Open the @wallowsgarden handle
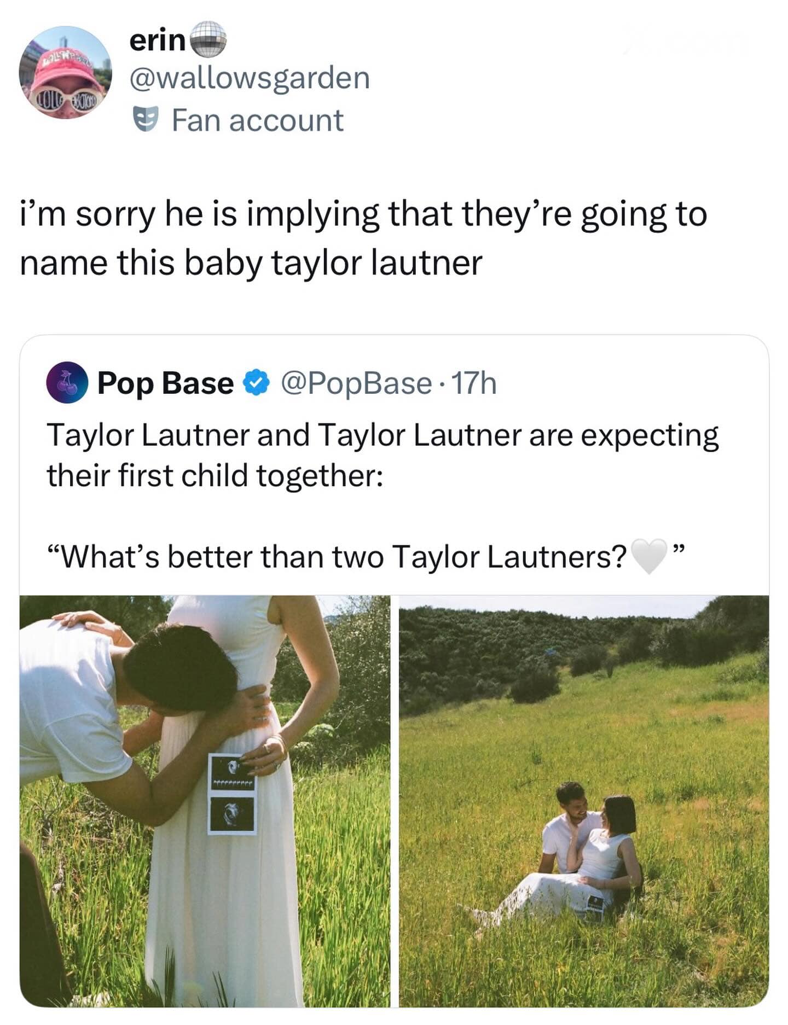Screen dimensions: 788x1025 (x=250, y=78)
